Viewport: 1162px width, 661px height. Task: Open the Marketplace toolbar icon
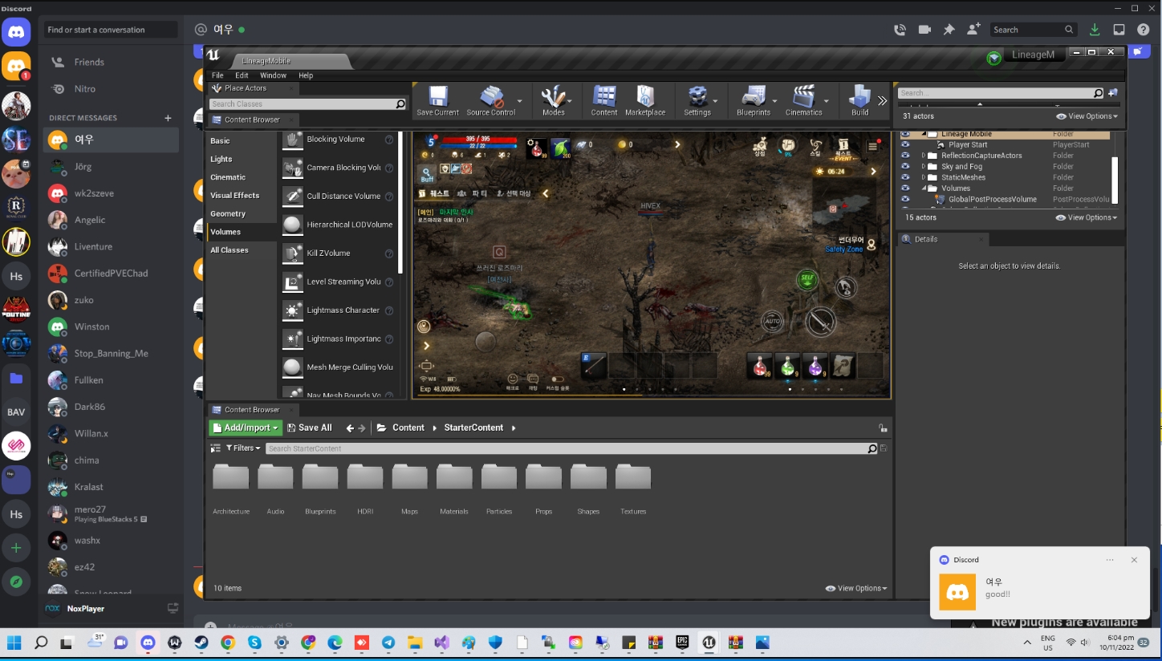click(x=645, y=101)
